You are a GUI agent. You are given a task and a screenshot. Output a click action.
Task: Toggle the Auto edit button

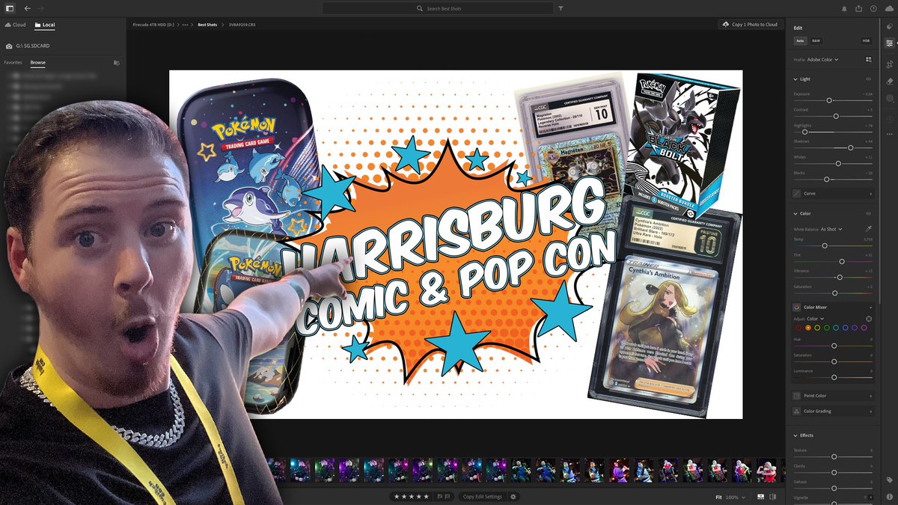(x=800, y=40)
